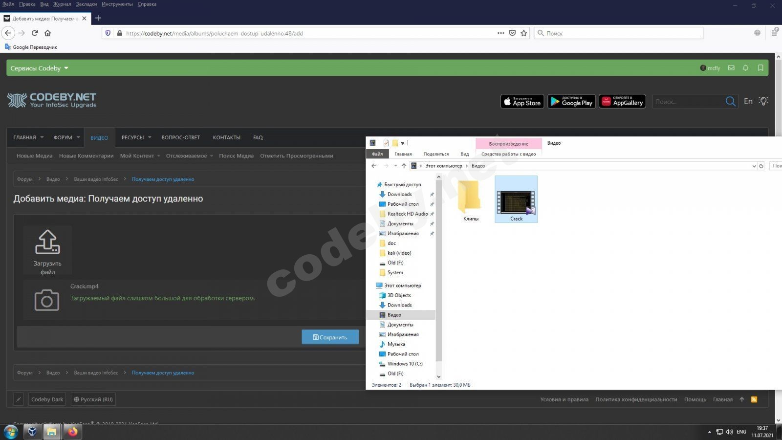782x440 pixels.
Task: Click the footer scroll-to-top arrow icon
Action: pyautogui.click(x=742, y=399)
